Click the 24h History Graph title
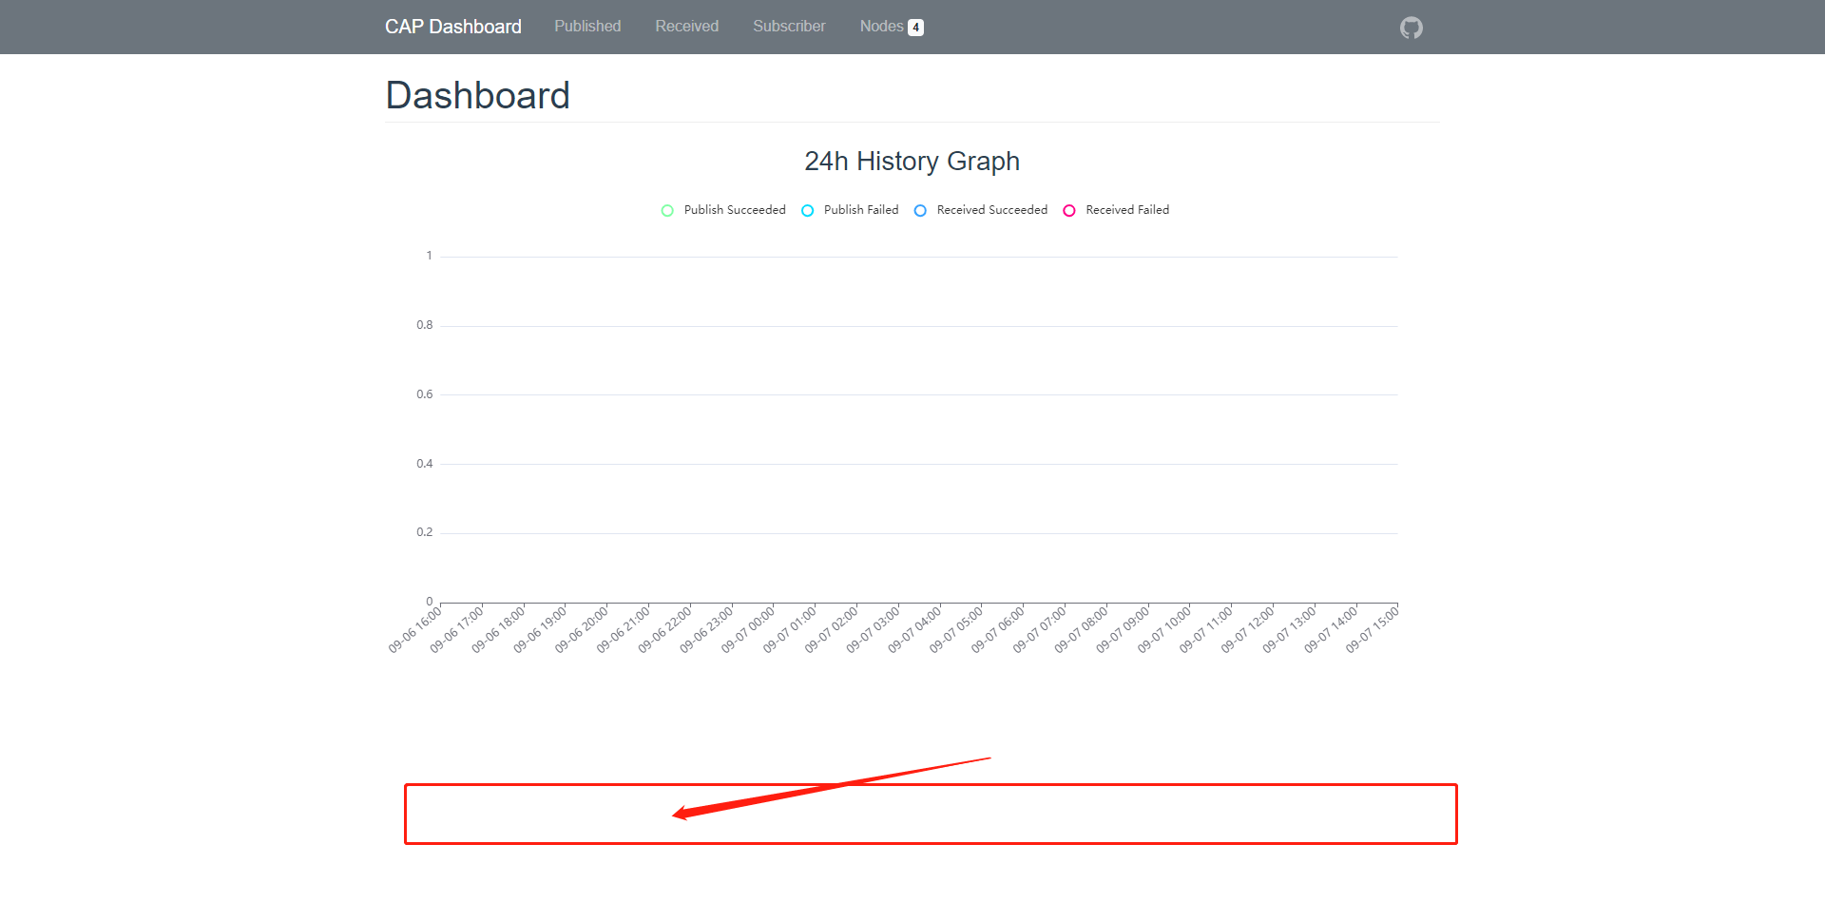The image size is (1825, 921). [x=912, y=162]
